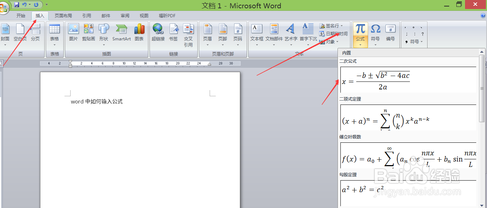Viewport: 487px width, 208px height.
Task: Expand the 对象 dropdown arrow
Action: [338, 42]
